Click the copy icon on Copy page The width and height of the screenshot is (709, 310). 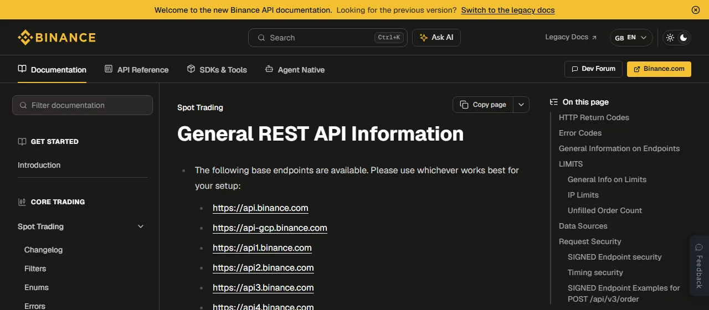pyautogui.click(x=464, y=105)
